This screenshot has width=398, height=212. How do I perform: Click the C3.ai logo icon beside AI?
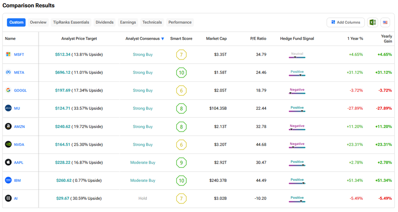[x=8, y=198]
